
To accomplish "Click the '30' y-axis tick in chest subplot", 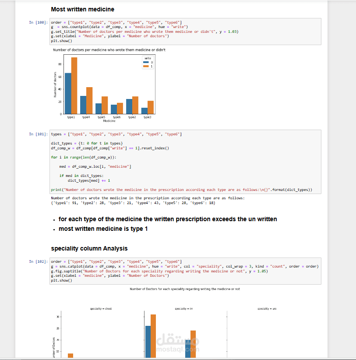I will tap(58, 317).
